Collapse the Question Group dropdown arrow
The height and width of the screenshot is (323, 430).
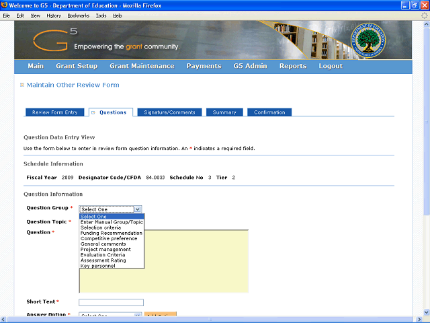click(137, 209)
